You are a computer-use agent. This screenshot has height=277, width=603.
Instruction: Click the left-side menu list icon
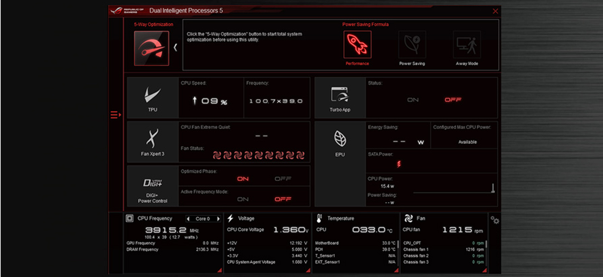click(x=115, y=115)
